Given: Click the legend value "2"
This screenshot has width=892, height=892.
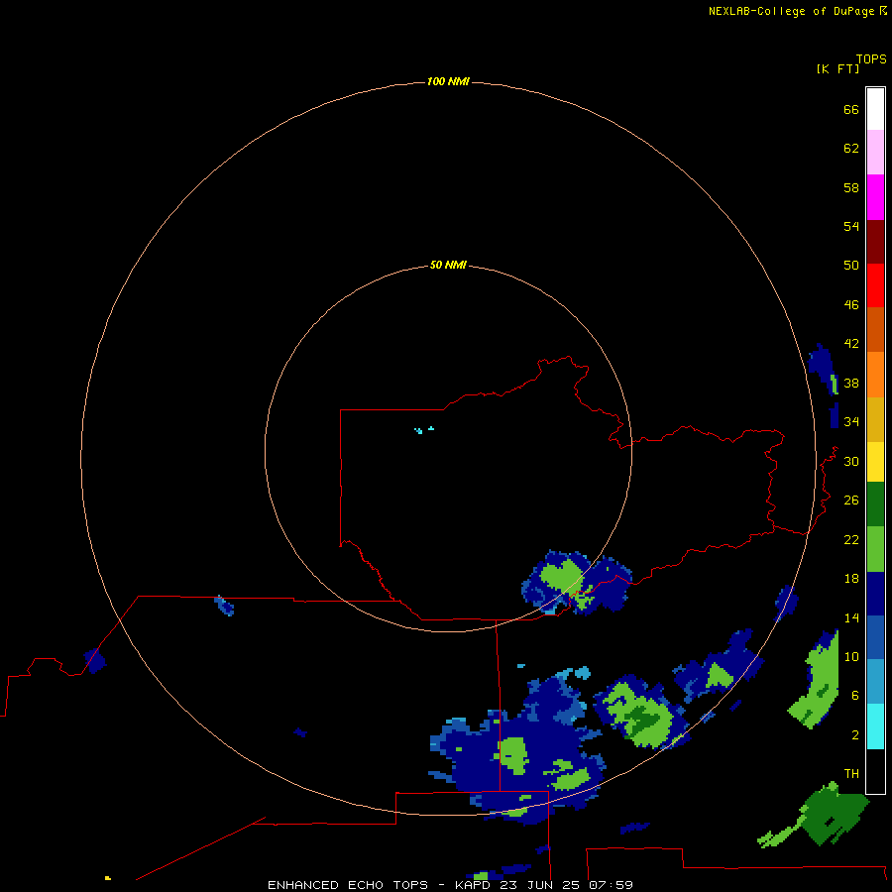Looking at the screenshot, I should point(855,735).
